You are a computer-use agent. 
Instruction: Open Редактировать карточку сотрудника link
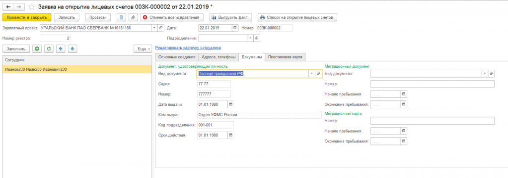tap(188, 47)
